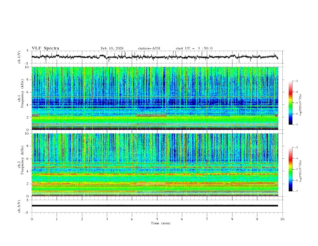318x246 pixels.
Task: Click the ch.1(V) waveform trace panel
Action: (x=157, y=57)
